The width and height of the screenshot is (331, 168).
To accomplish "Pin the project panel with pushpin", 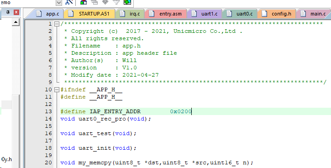I will click(x=8, y=12).
